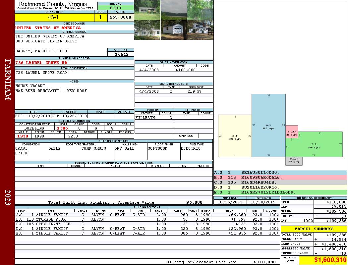This screenshot has width=348, height=265.
Task: Click the taxable value $1,600,310 box
Action: tap(322, 260)
